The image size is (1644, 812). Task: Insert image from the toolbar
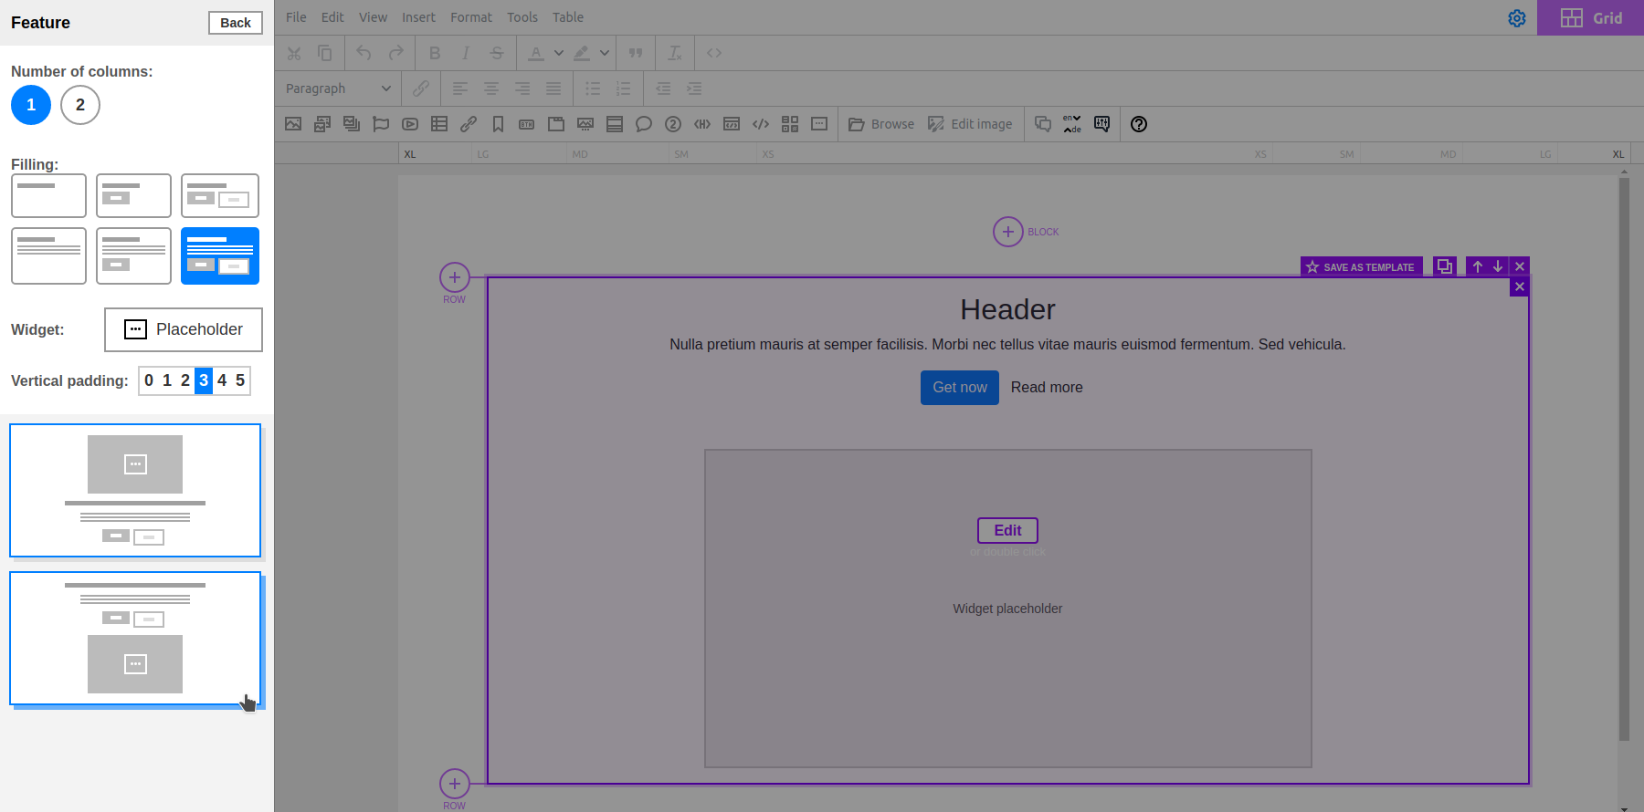tap(293, 124)
